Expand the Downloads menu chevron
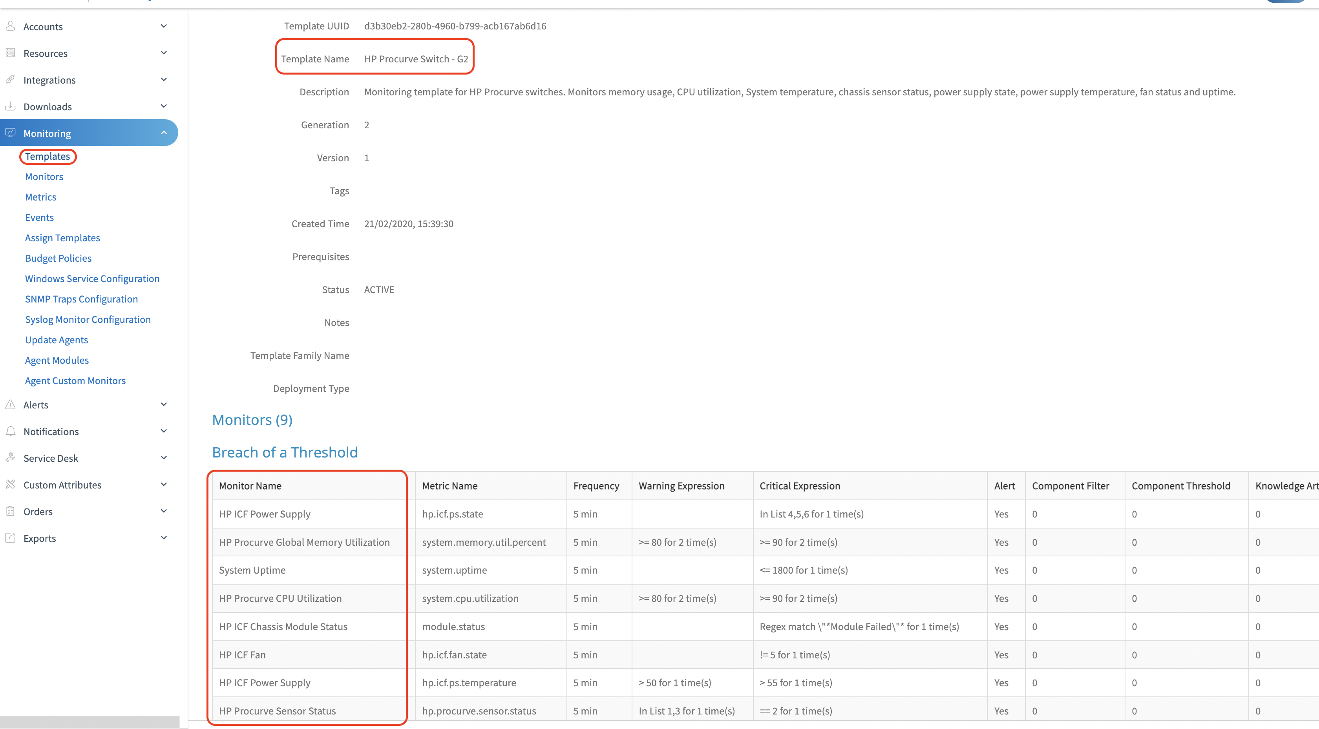This screenshot has width=1319, height=729. pos(164,106)
